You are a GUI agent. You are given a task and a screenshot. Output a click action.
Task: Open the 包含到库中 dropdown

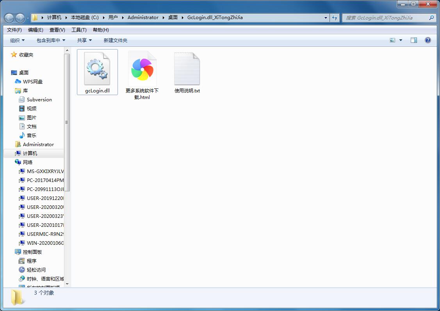(51, 41)
